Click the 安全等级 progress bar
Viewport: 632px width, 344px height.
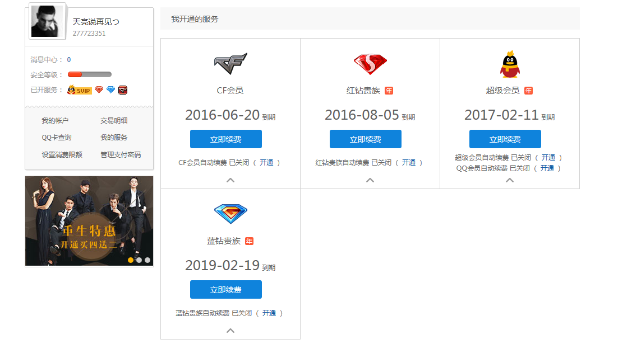90,74
